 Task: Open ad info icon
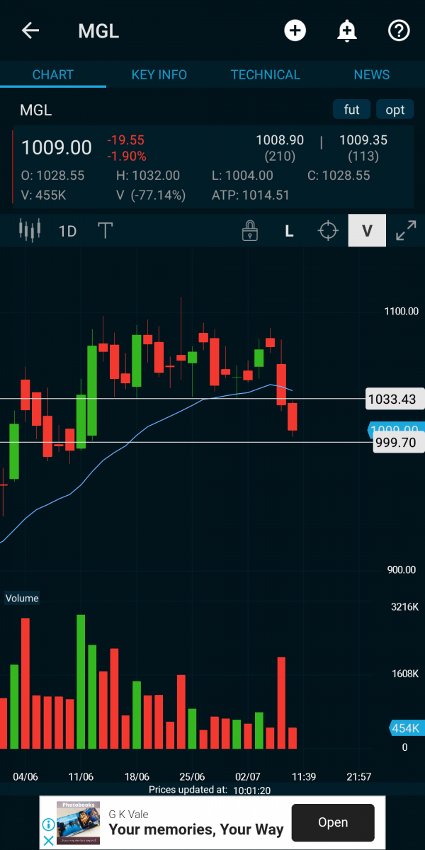(48, 825)
